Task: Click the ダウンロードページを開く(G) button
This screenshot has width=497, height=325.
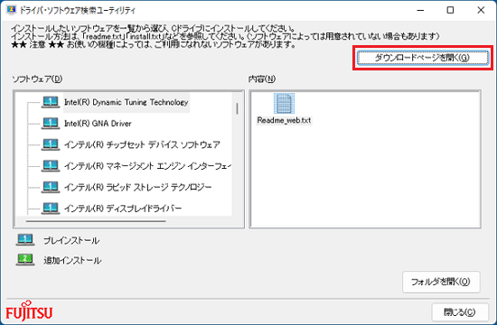Action: [423, 58]
